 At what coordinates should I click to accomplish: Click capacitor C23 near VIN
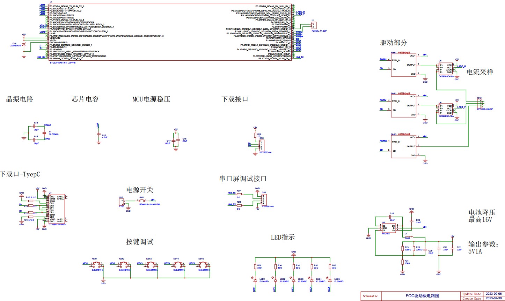(411, 221)
